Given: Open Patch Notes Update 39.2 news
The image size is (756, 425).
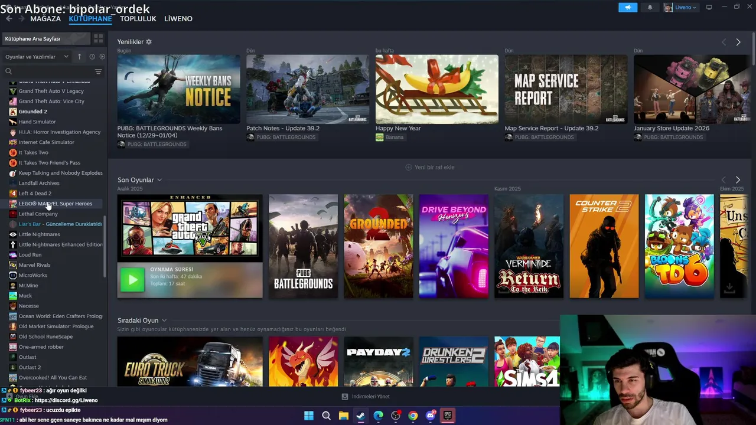Looking at the screenshot, I should (308, 89).
